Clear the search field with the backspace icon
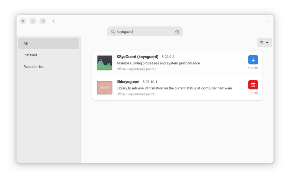 177,32
